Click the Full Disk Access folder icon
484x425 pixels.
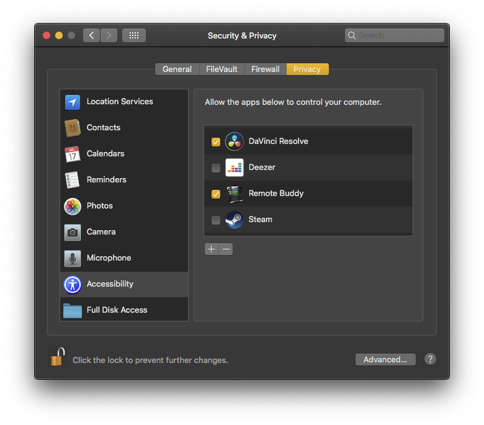click(x=73, y=310)
